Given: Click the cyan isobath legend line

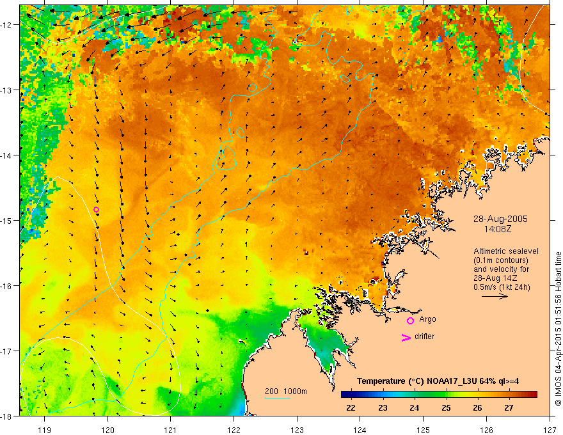Looking at the screenshot, I should click(x=278, y=398).
